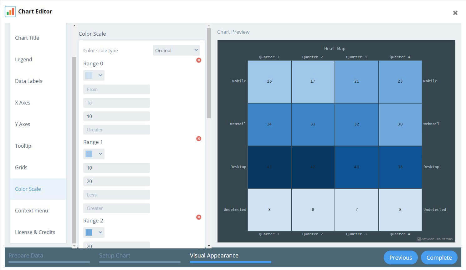Switch to Prepare Data step

pyautogui.click(x=26, y=256)
